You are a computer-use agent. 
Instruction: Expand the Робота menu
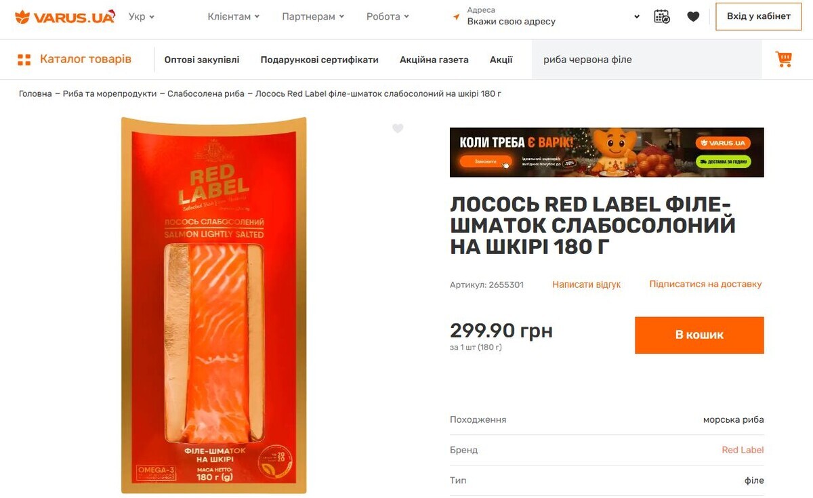pos(388,16)
